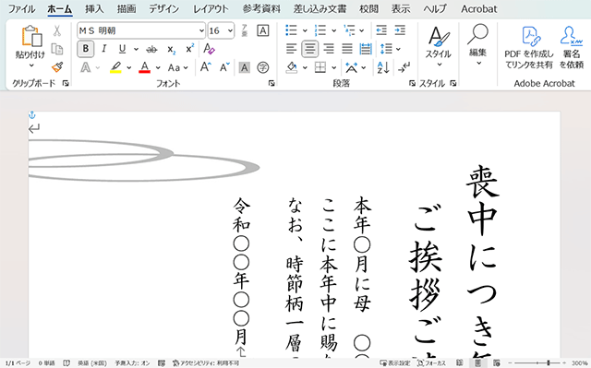
Task: Open the Paragraph dialog launcher
Action: point(412,83)
